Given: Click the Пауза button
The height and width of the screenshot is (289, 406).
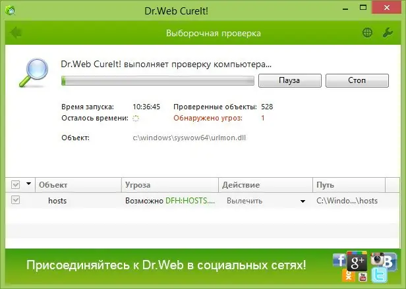Looking at the screenshot, I should [x=290, y=80].
